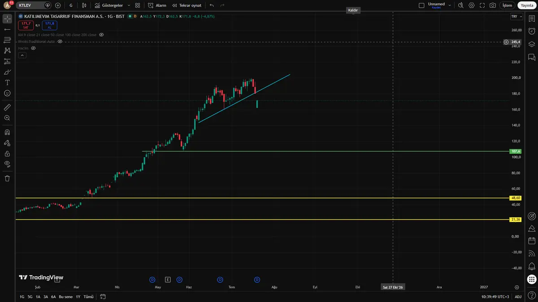Screen dimensions: 538x302
Task: Open the alerts panel clock icon
Action: pyautogui.click(x=532, y=31)
